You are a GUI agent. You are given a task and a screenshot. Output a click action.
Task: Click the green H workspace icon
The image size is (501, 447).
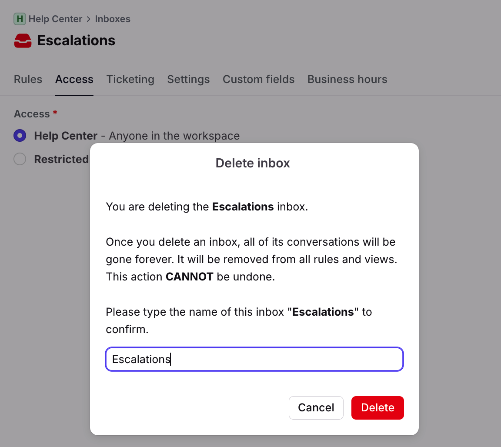click(x=20, y=19)
